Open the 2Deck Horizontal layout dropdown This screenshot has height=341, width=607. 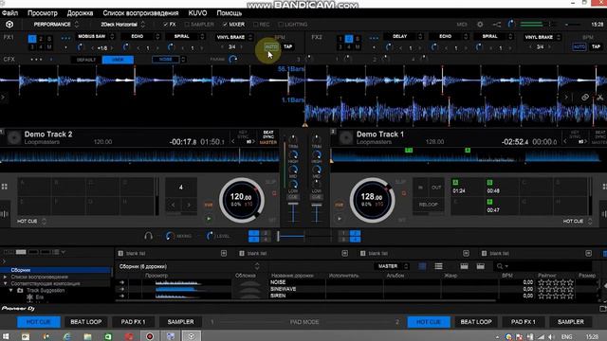122,25
